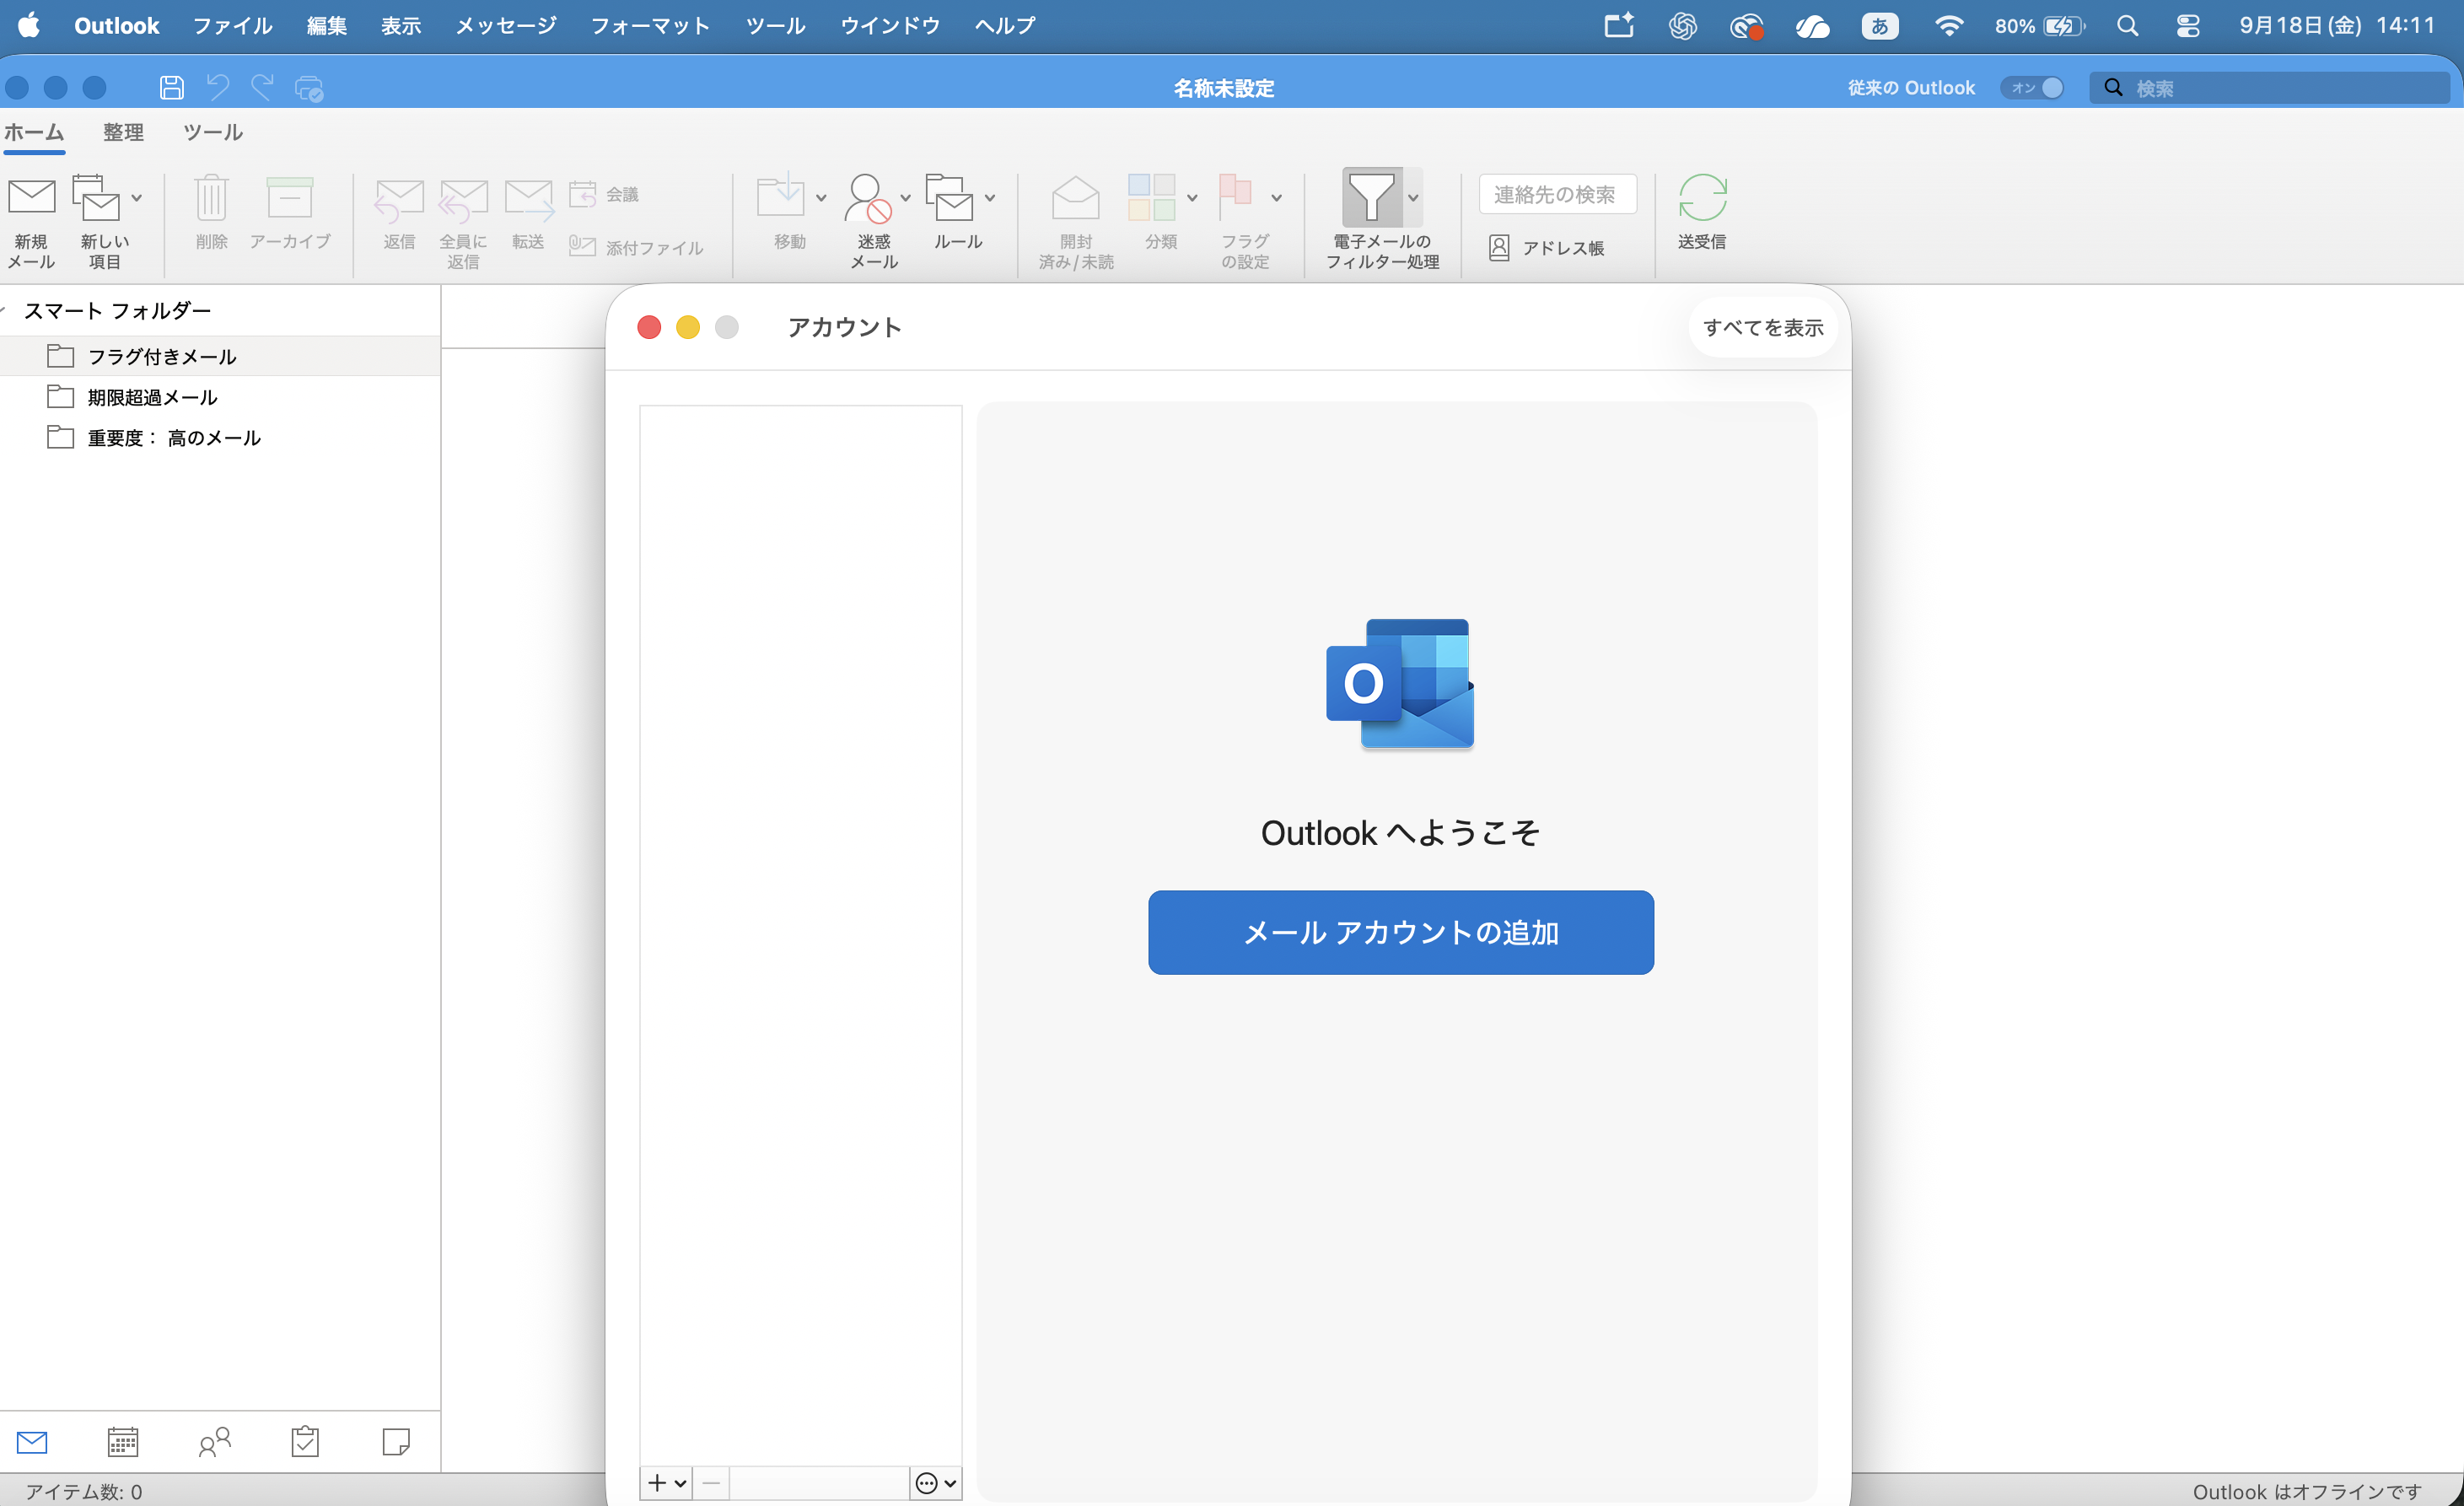Switch to Notes view in bottom navigation
The width and height of the screenshot is (2464, 1506).
[396, 1442]
